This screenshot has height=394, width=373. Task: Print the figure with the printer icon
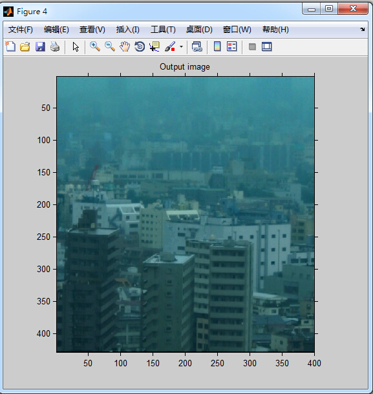click(55, 46)
